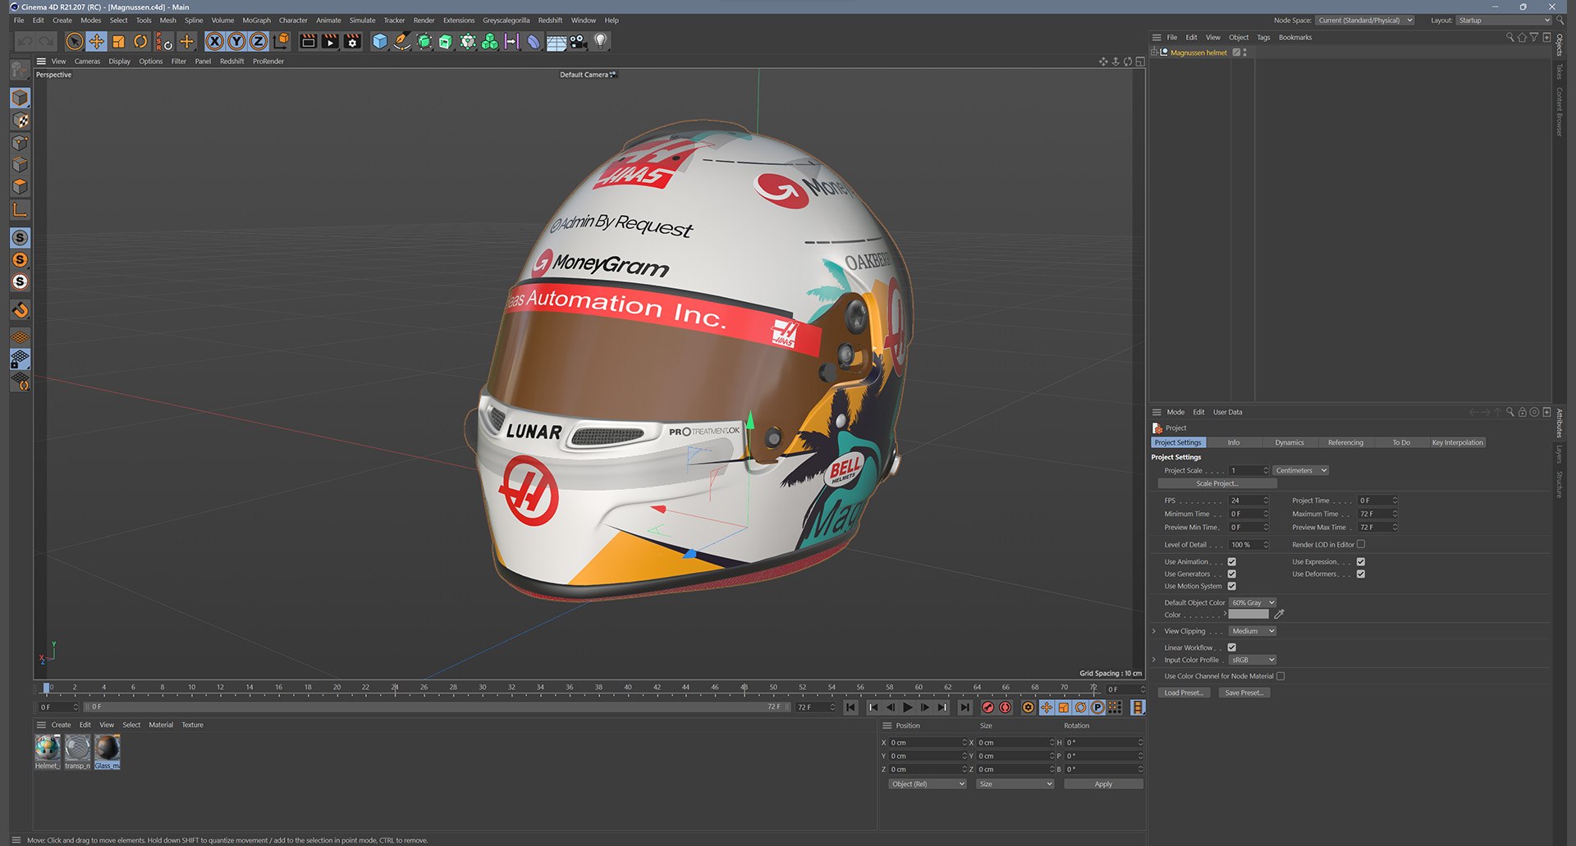The height and width of the screenshot is (846, 1576).
Task: Click the Axis mode L-shaped icon
Action: click(x=21, y=210)
